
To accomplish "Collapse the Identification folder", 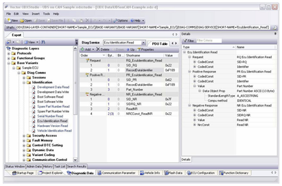I will pyautogui.click(x=24, y=83).
